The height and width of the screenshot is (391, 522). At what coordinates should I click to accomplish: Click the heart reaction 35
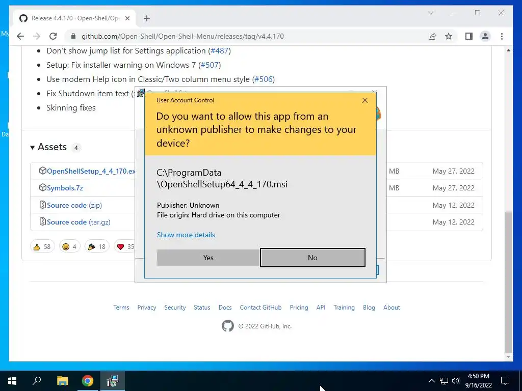125,247
